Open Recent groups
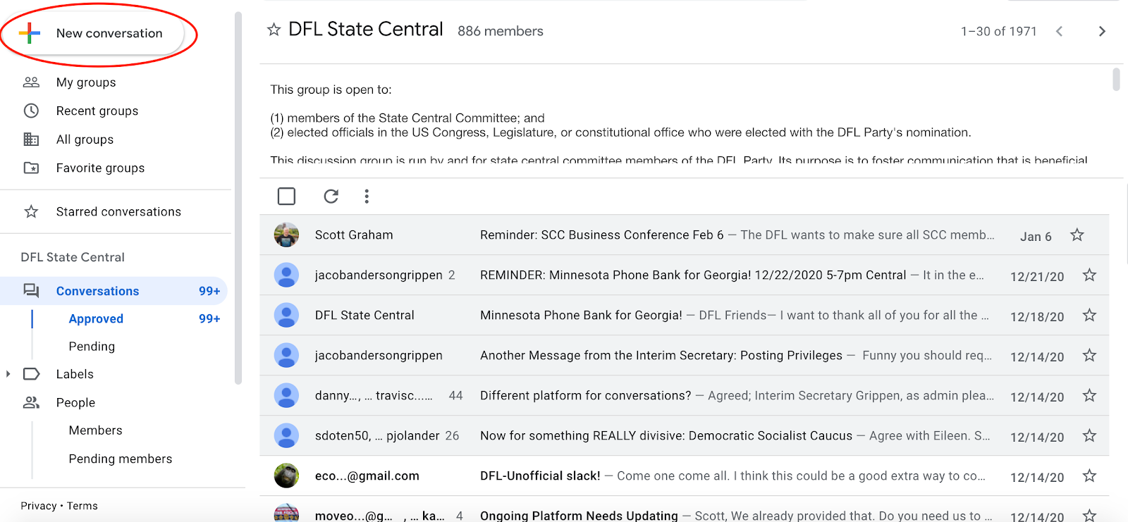1128x522 pixels. click(97, 111)
